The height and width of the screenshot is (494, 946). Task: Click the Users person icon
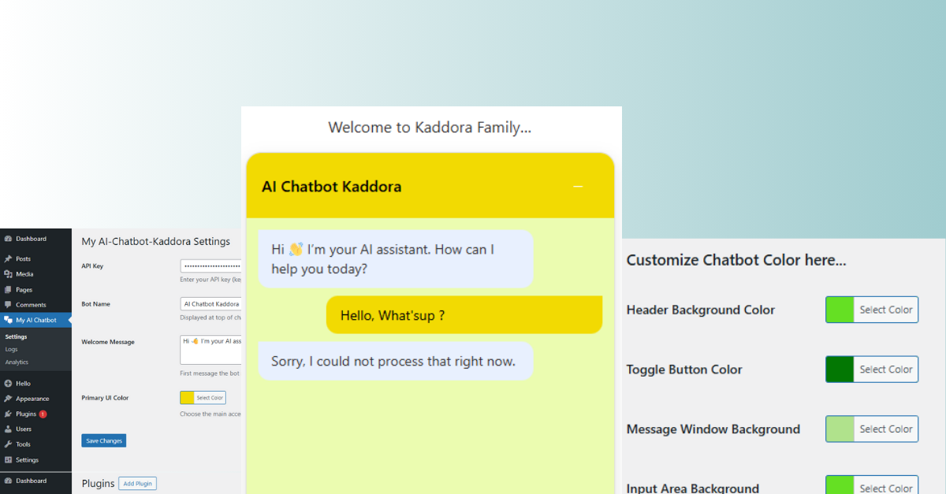point(8,429)
